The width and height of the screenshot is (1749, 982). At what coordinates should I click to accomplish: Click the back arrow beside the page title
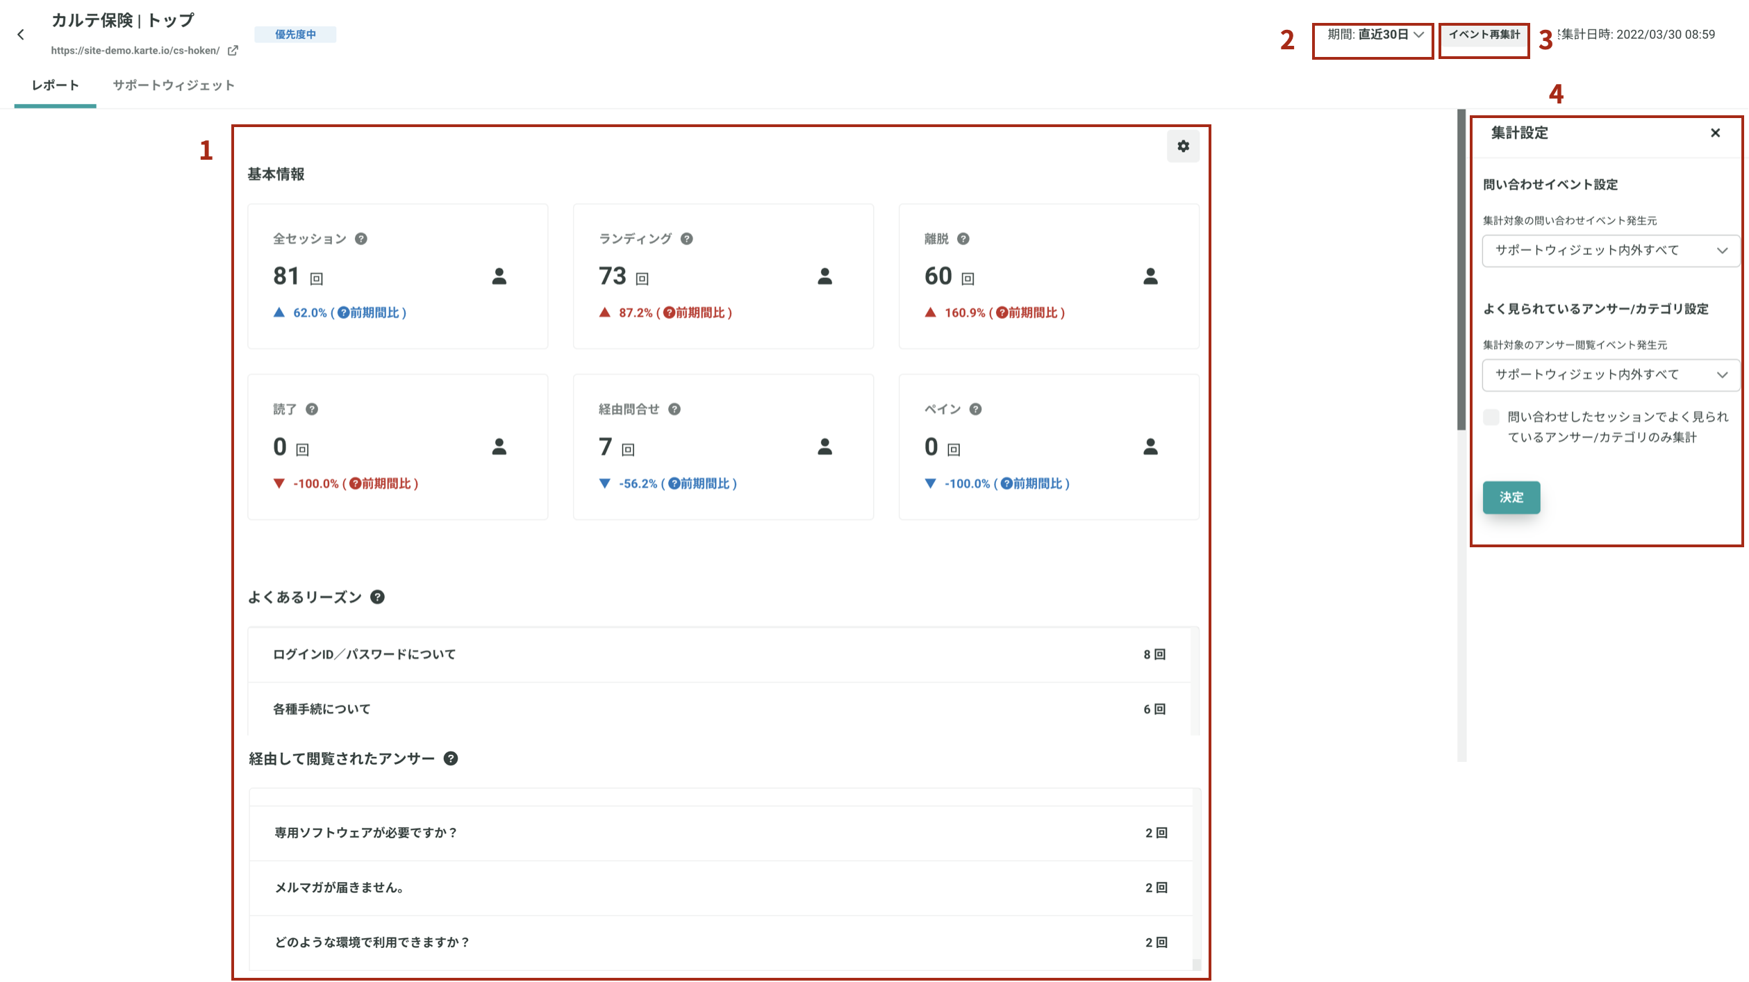click(21, 35)
